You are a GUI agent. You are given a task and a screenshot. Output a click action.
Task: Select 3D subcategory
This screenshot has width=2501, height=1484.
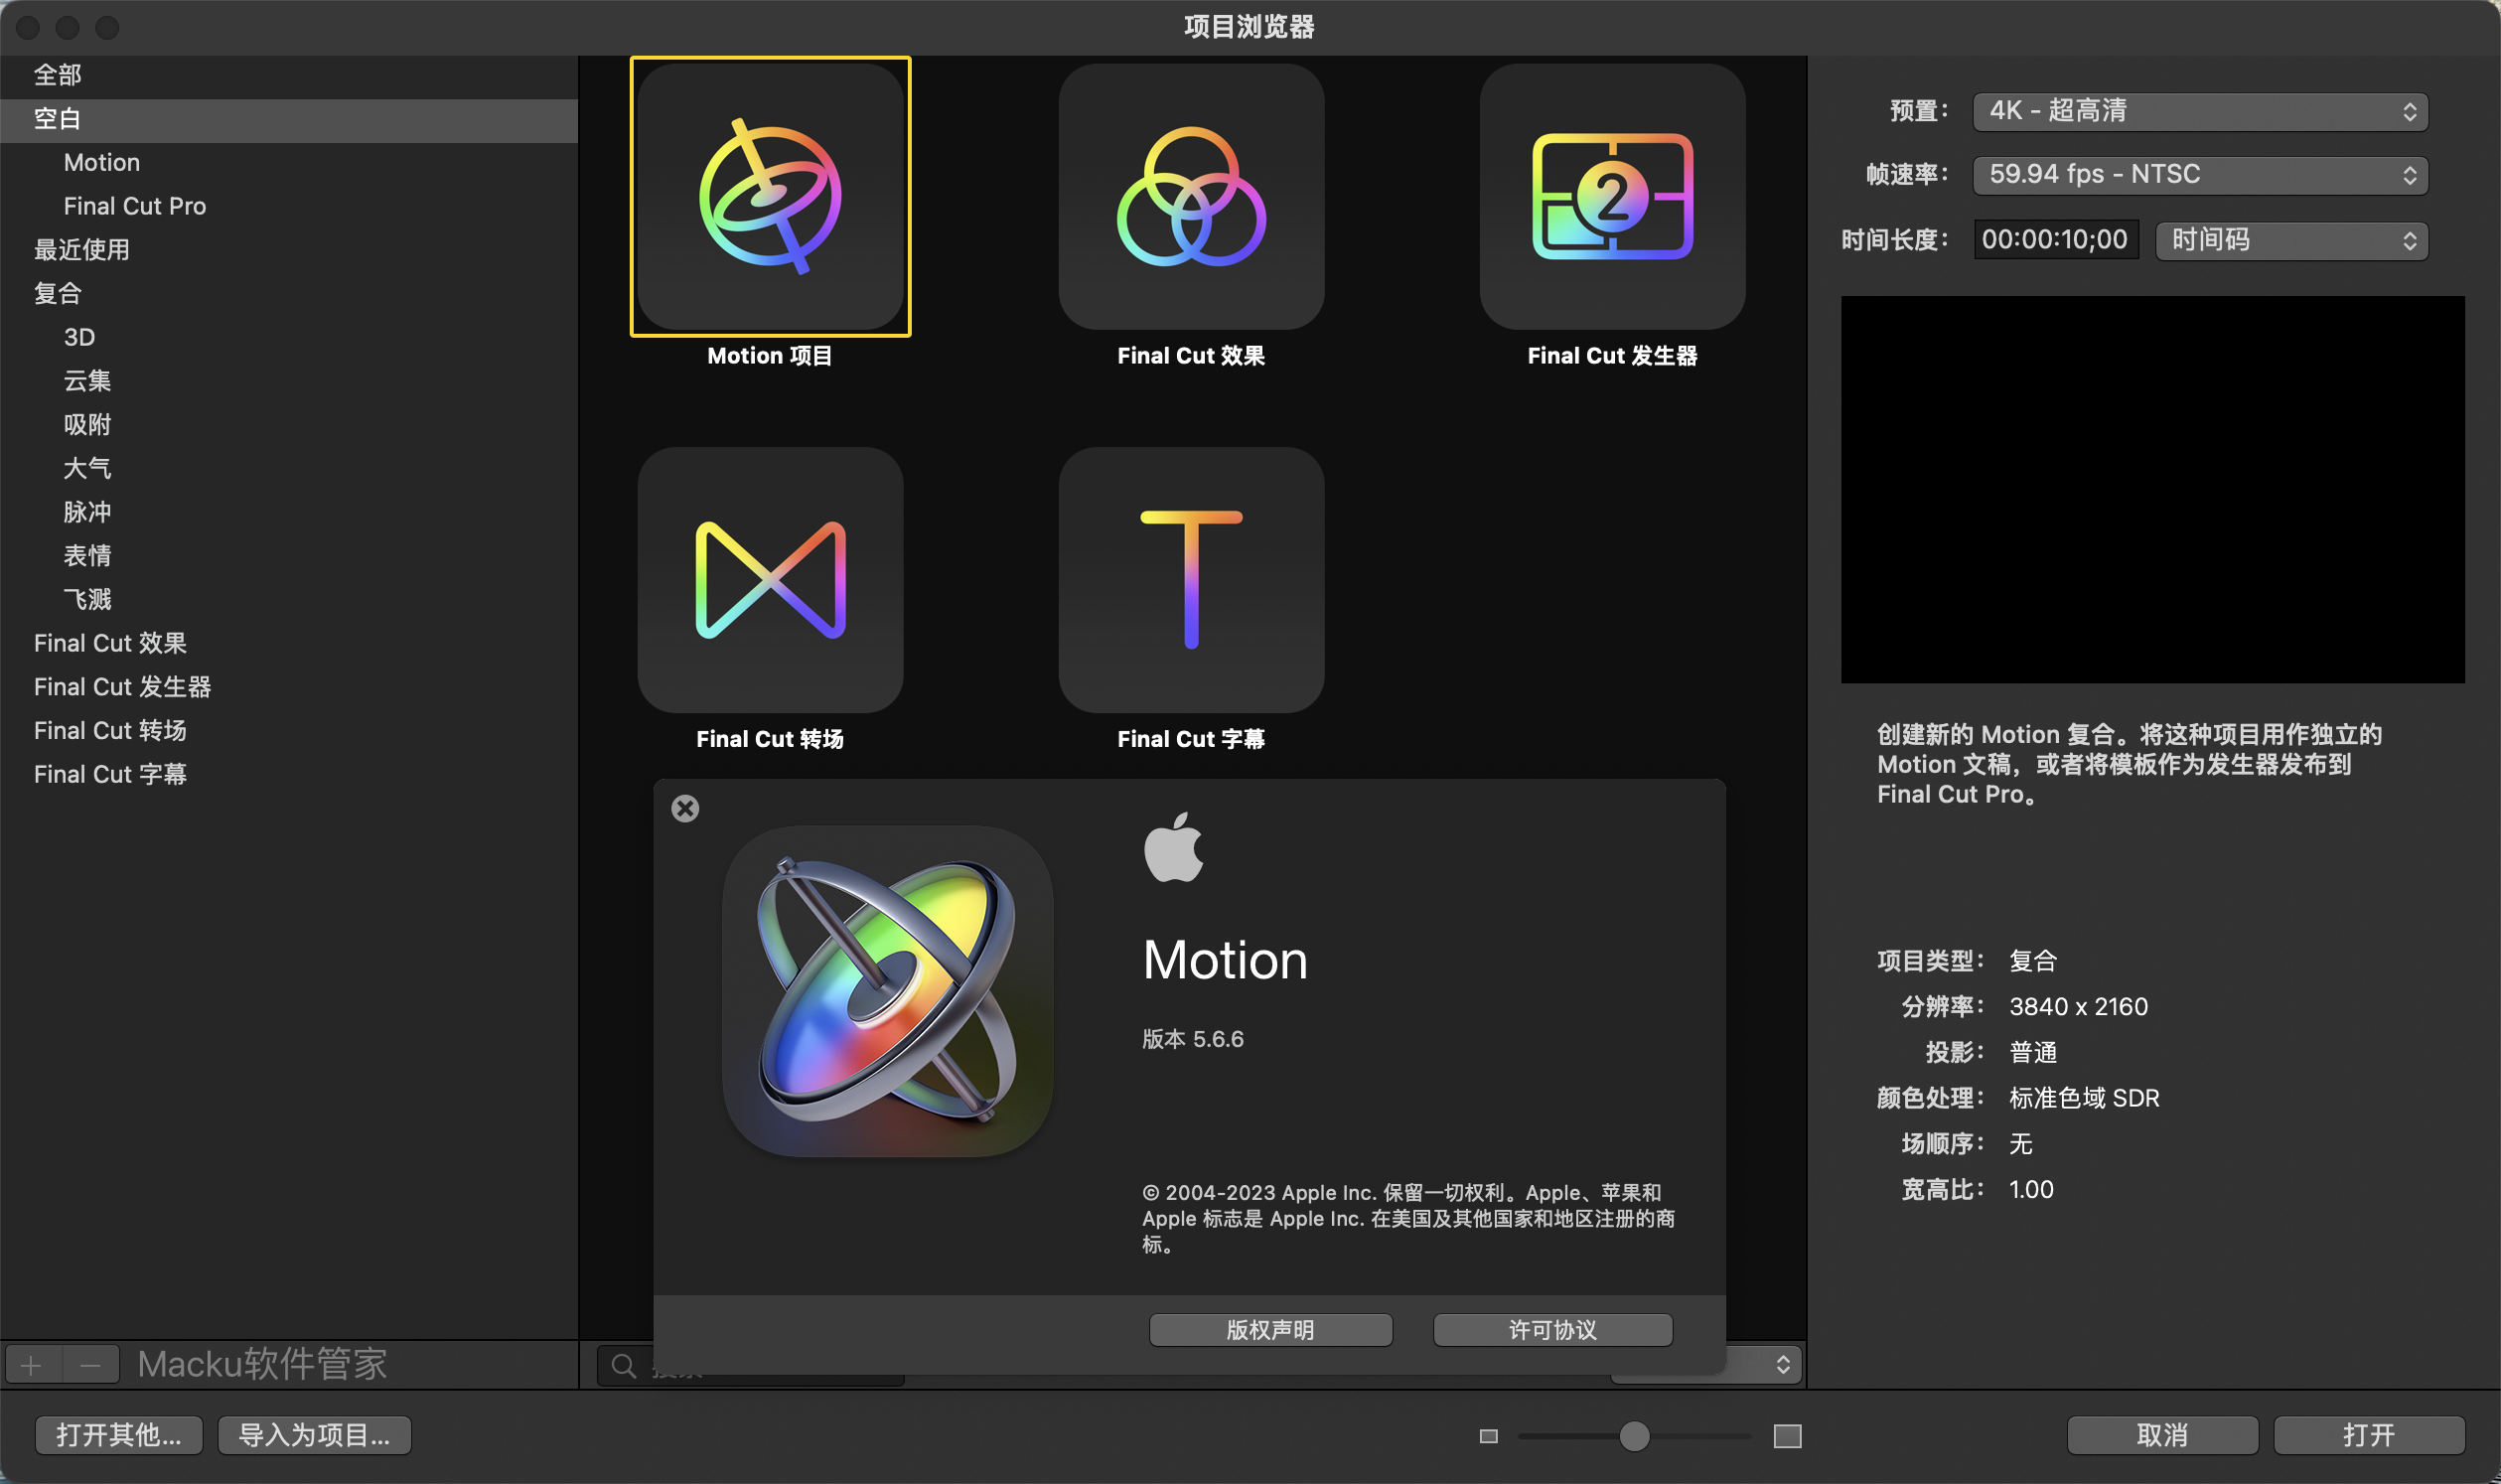[x=289, y=337]
